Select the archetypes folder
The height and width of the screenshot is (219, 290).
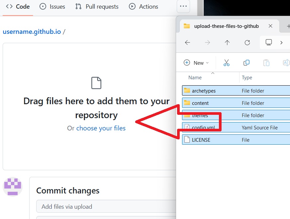click(x=236, y=91)
